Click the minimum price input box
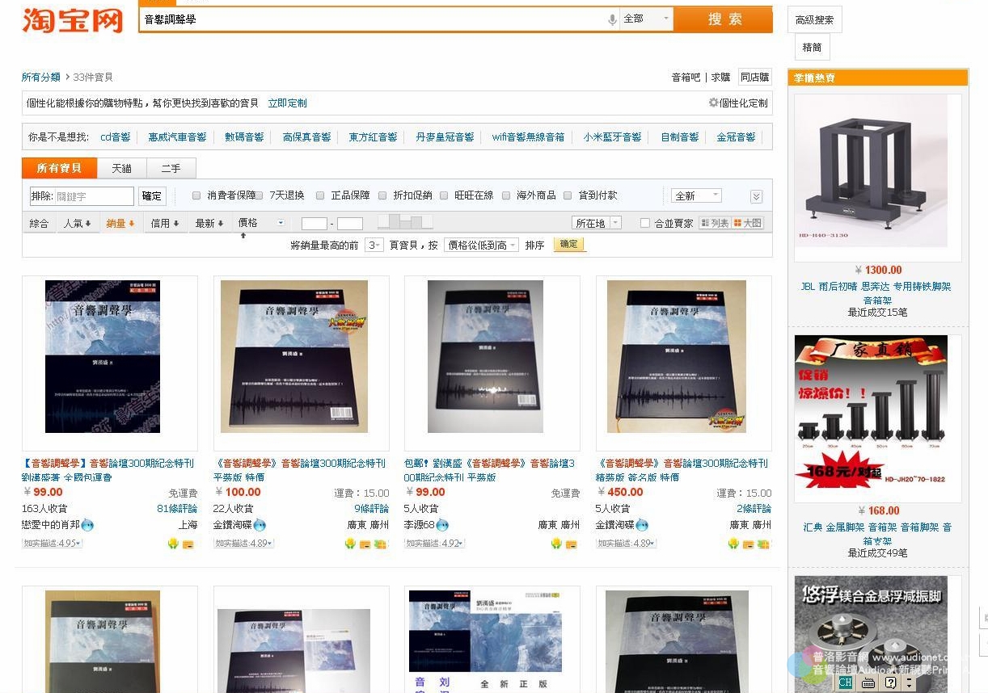988x693 pixels. point(315,223)
